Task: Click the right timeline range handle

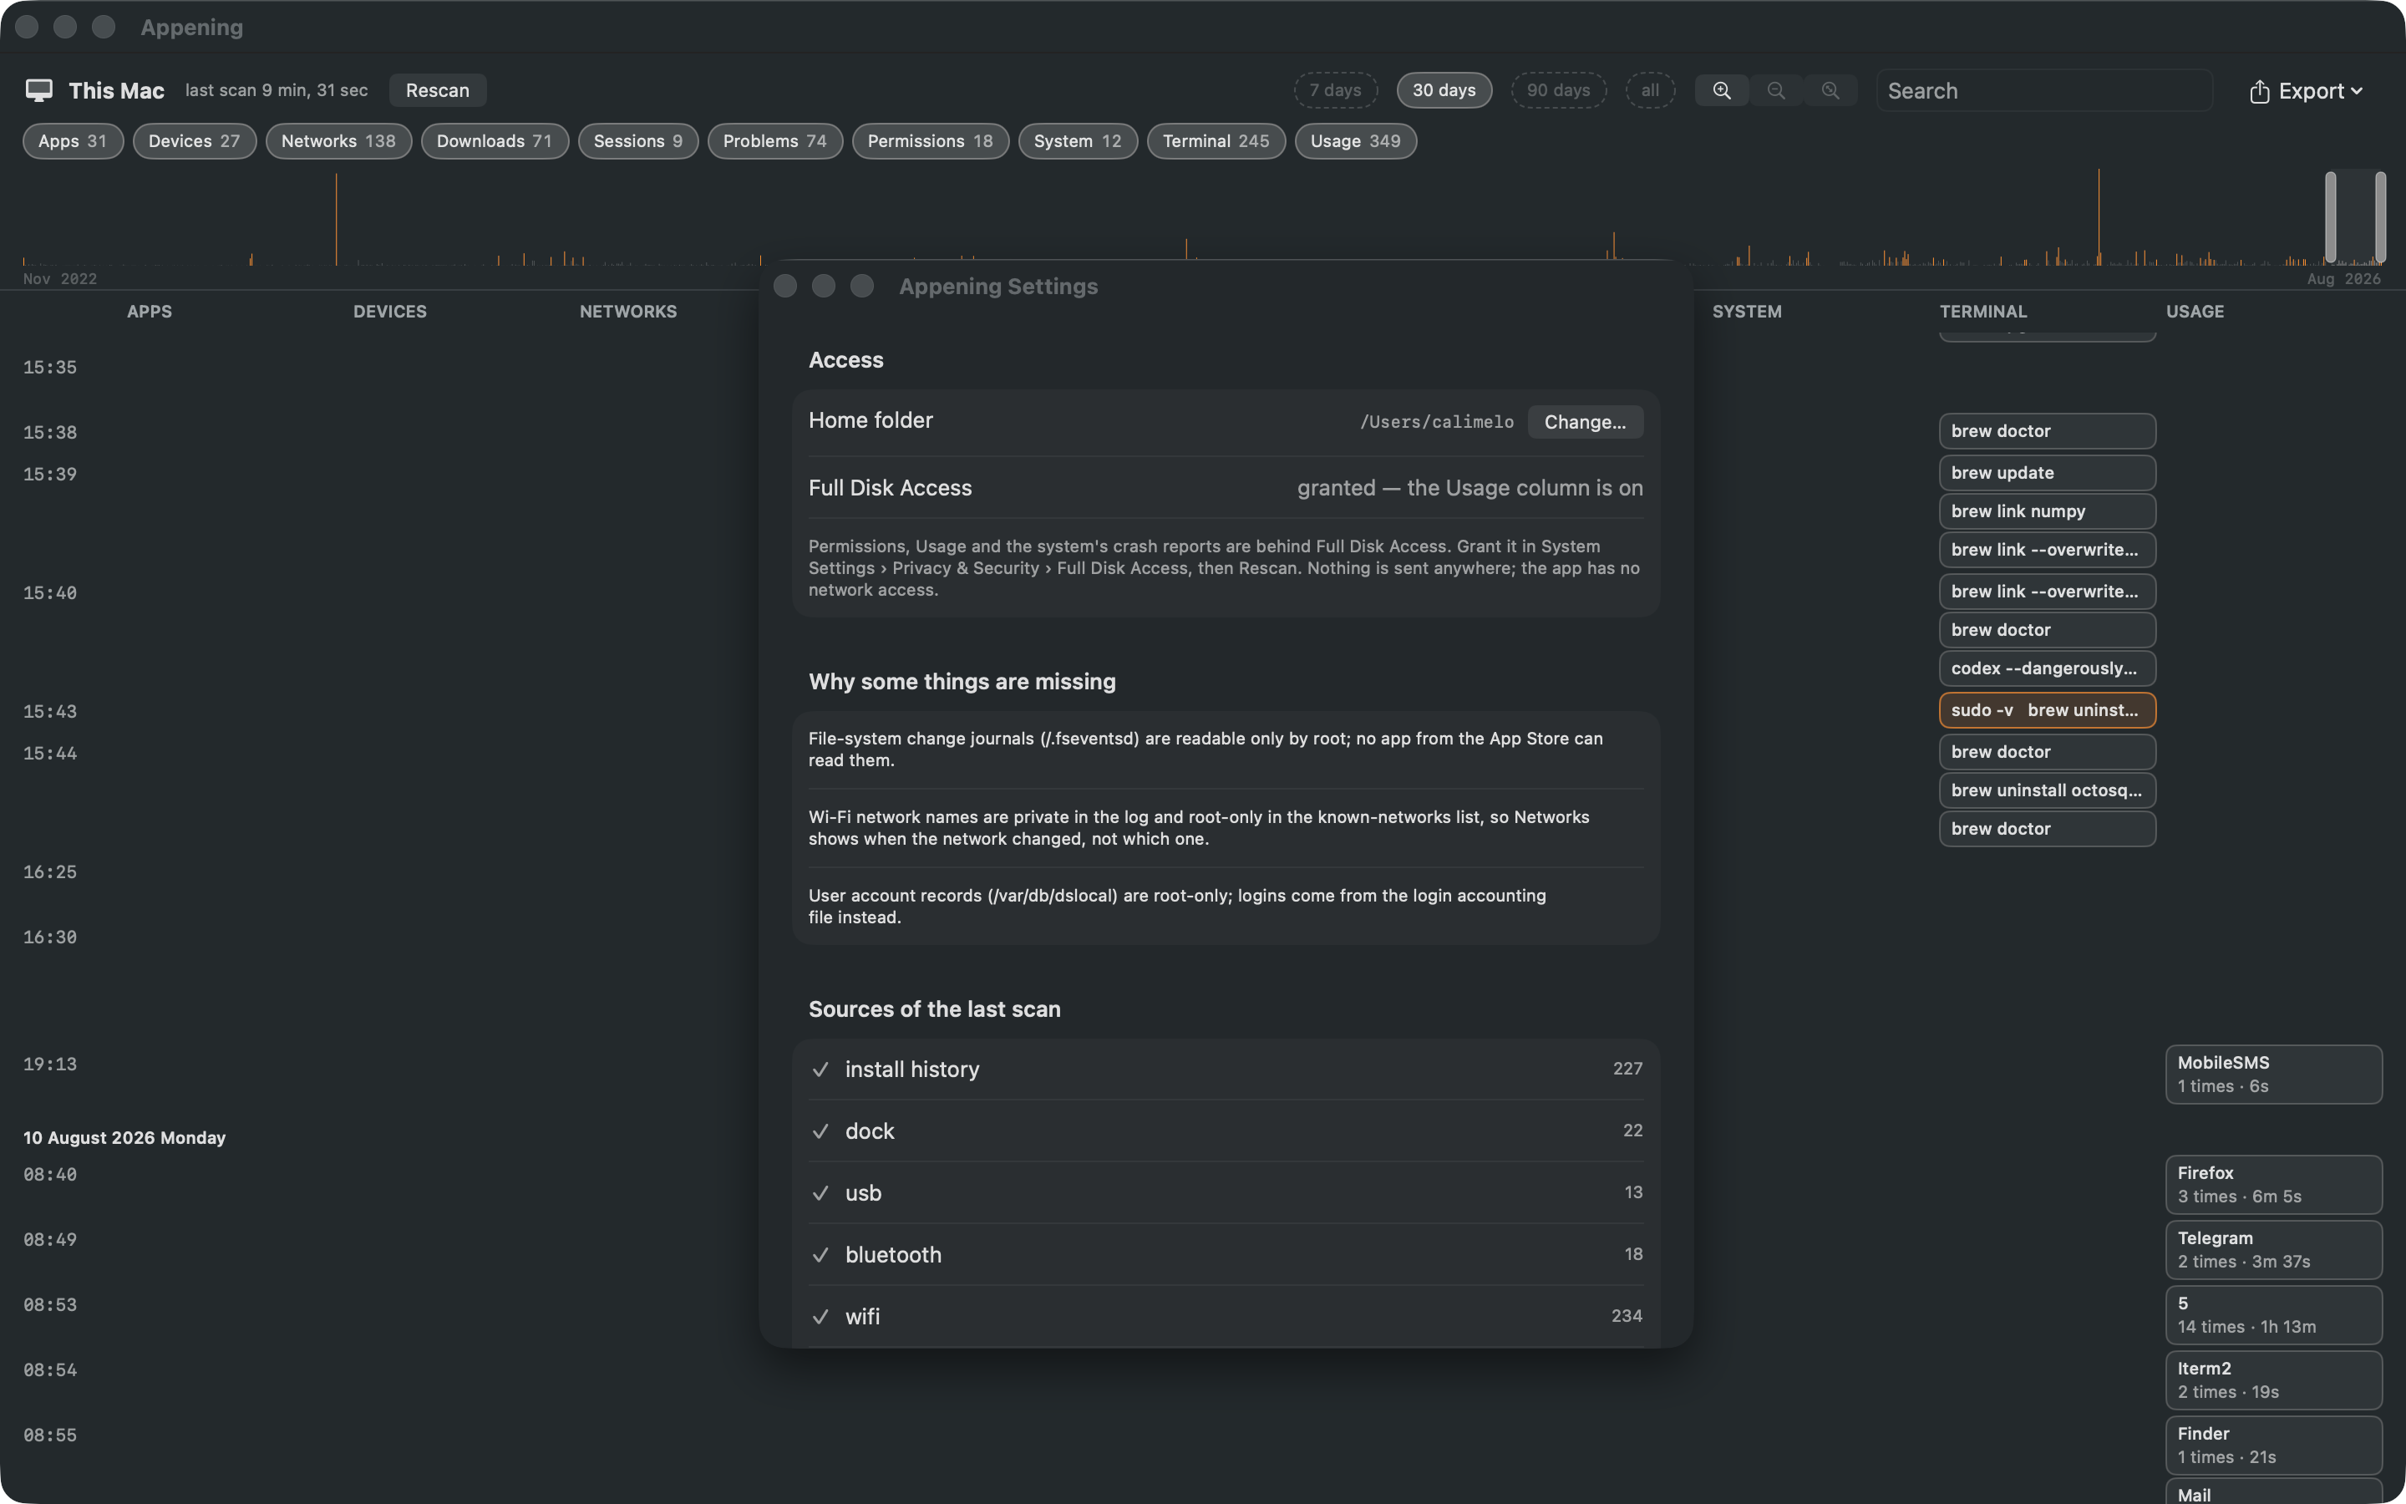Action: coord(2381,217)
